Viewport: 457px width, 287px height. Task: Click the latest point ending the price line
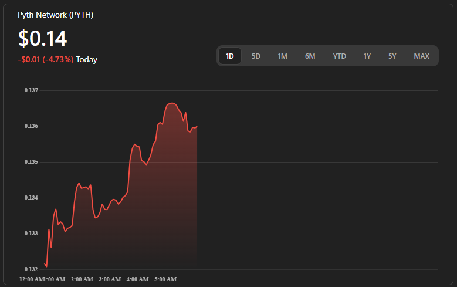[x=197, y=127]
